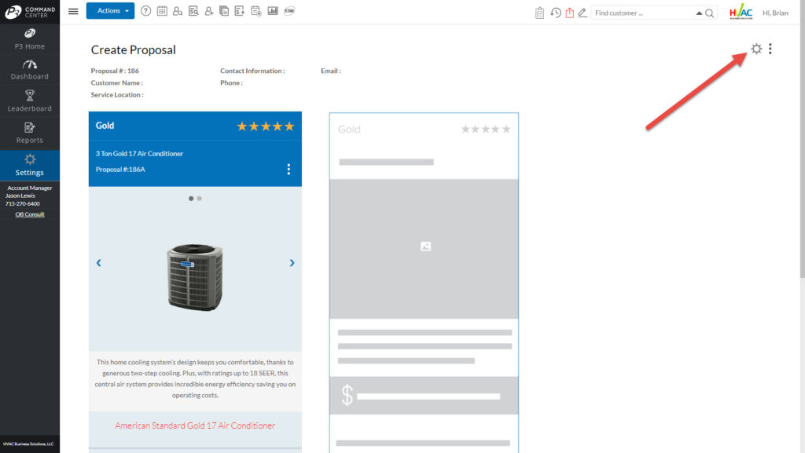
Task: Click the clipboard checklist icon
Action: [539, 13]
